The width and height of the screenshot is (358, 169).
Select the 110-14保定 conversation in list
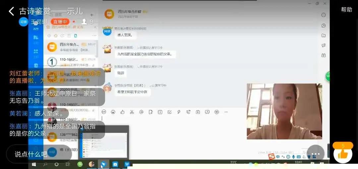coord(71,107)
